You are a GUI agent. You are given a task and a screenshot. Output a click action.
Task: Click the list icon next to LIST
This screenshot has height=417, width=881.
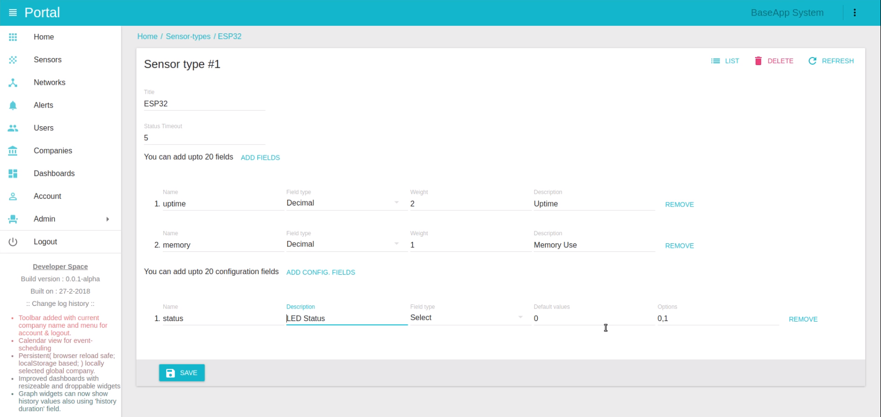(x=715, y=61)
